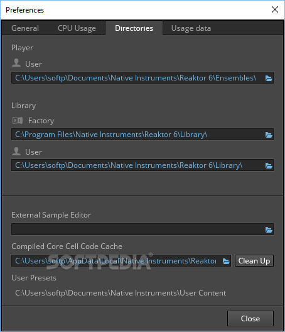The height and width of the screenshot is (332, 285).
Task: Switch to the General tab
Action: [25, 28]
